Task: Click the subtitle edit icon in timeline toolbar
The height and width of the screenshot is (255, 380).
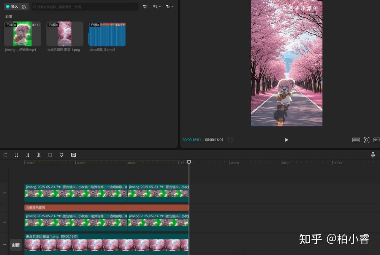Action: [x=74, y=155]
